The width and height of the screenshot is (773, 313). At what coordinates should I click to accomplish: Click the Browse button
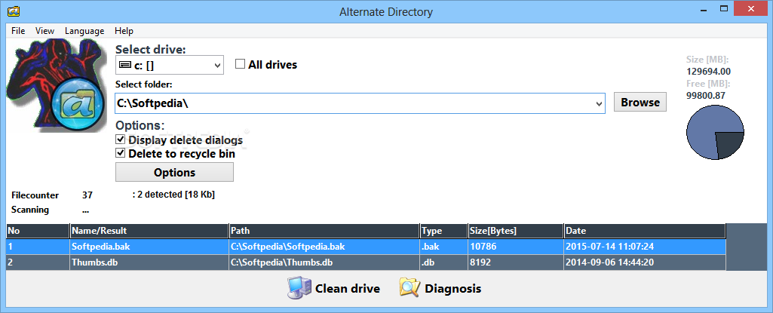click(640, 102)
